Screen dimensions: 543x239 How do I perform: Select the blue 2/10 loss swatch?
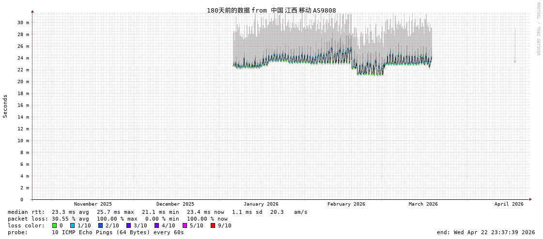tap(100, 225)
